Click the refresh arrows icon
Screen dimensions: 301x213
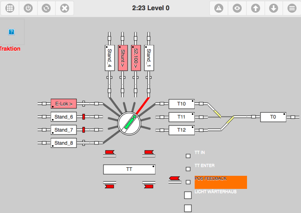(x=46, y=8)
